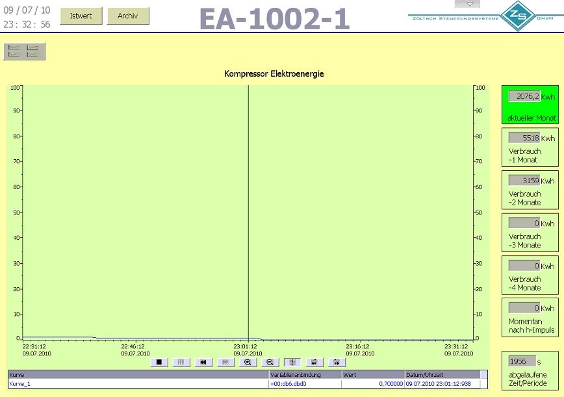Click the Istwert button
Screen dimensions: 564x397
pyautogui.click(x=81, y=16)
